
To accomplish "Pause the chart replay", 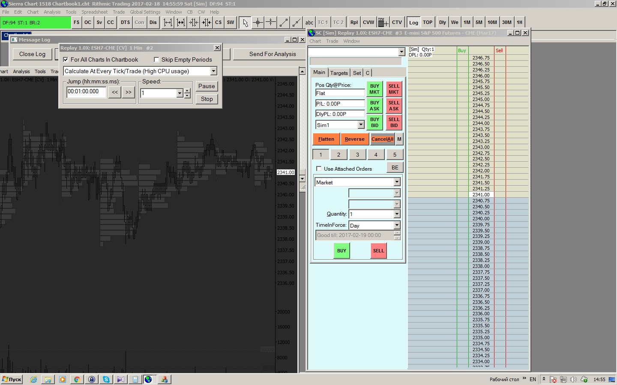I will [x=207, y=86].
